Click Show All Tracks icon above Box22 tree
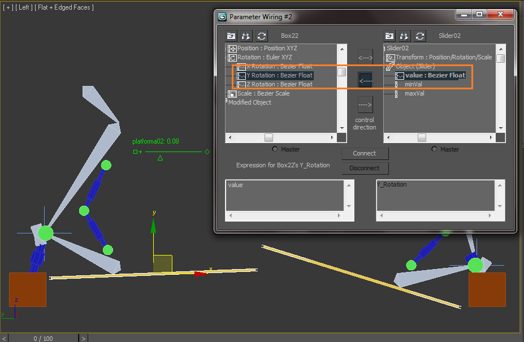The image size is (524, 342). pos(231,36)
